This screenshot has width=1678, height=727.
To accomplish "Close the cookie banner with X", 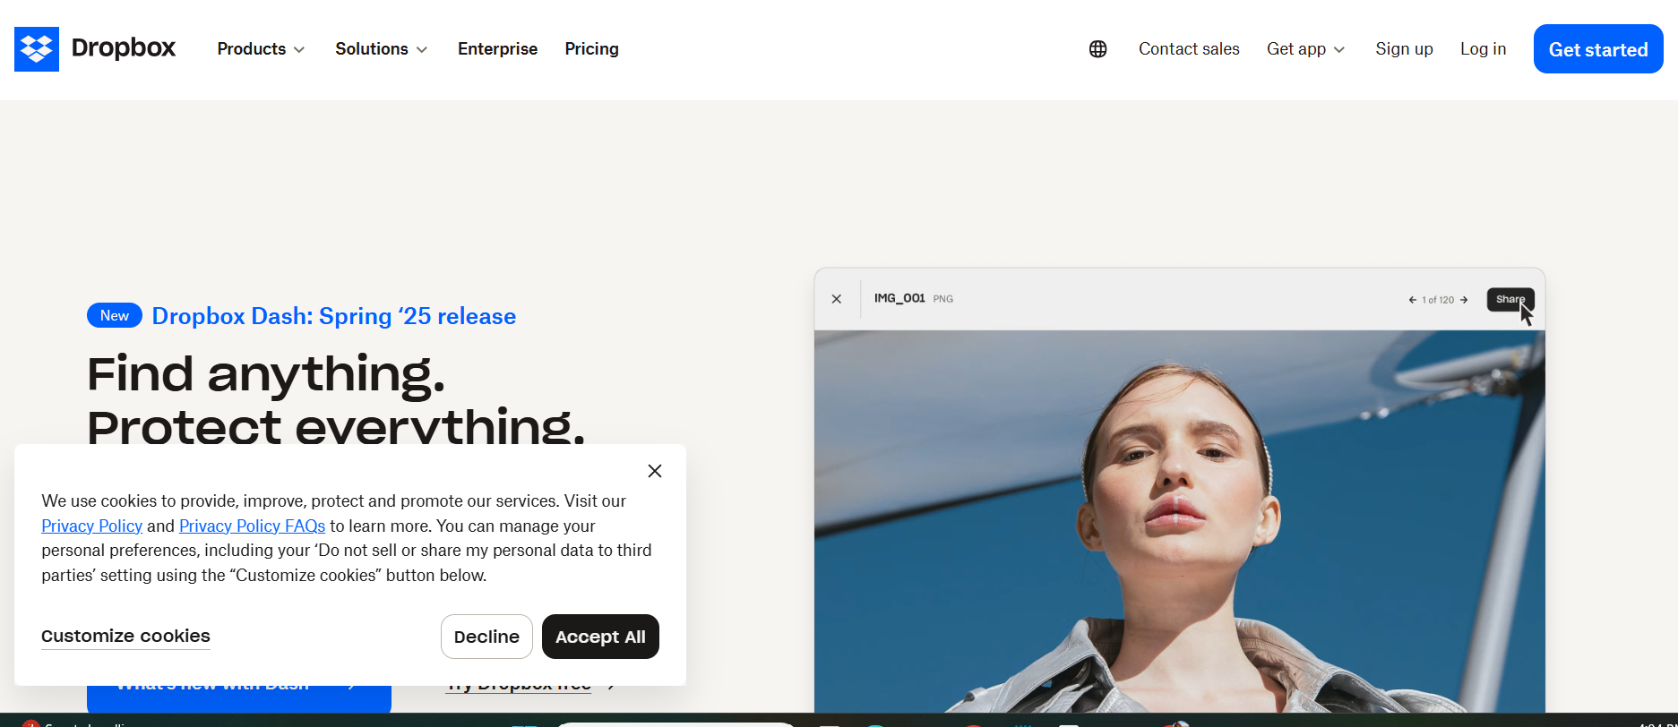I will (655, 471).
